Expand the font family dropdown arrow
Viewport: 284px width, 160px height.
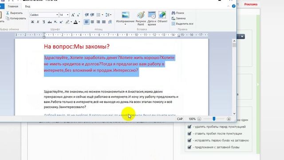(x=57, y=15)
